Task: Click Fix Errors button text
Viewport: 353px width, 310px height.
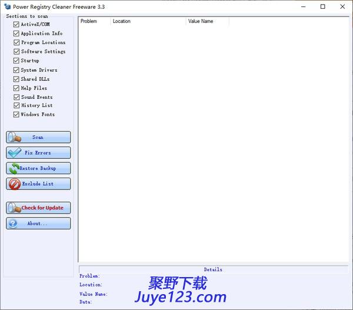Action: pyautogui.click(x=38, y=152)
